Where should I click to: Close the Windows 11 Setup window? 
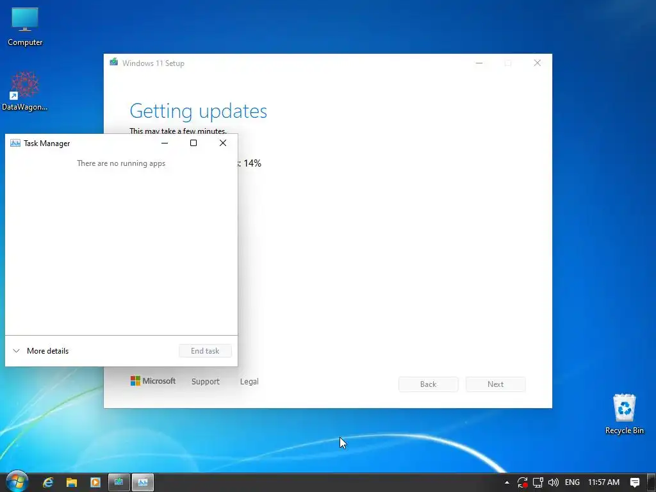[537, 63]
